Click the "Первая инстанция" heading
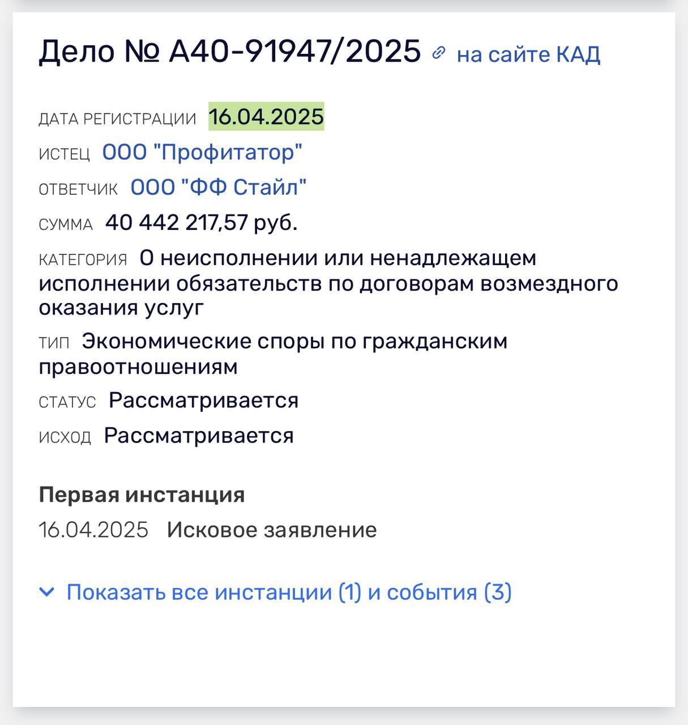The width and height of the screenshot is (688, 725). click(142, 494)
